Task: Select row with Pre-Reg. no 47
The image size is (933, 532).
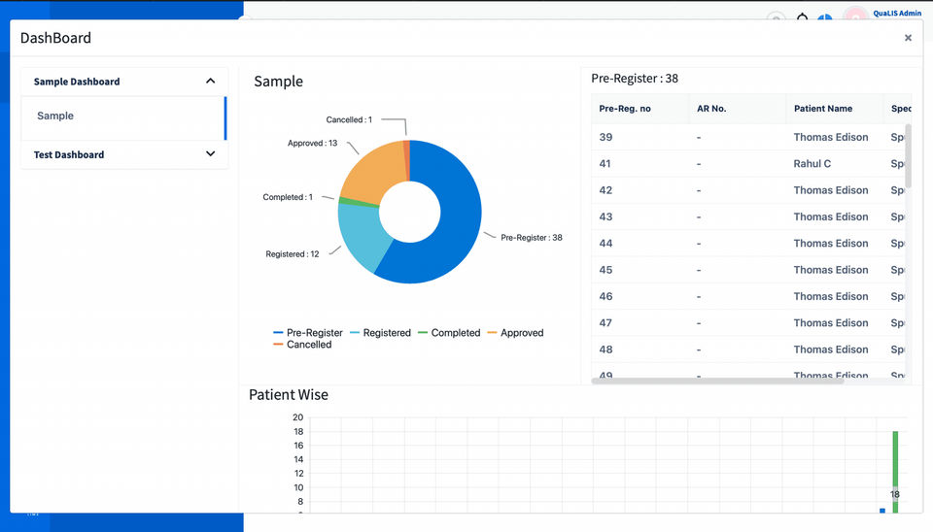Action: click(748, 323)
